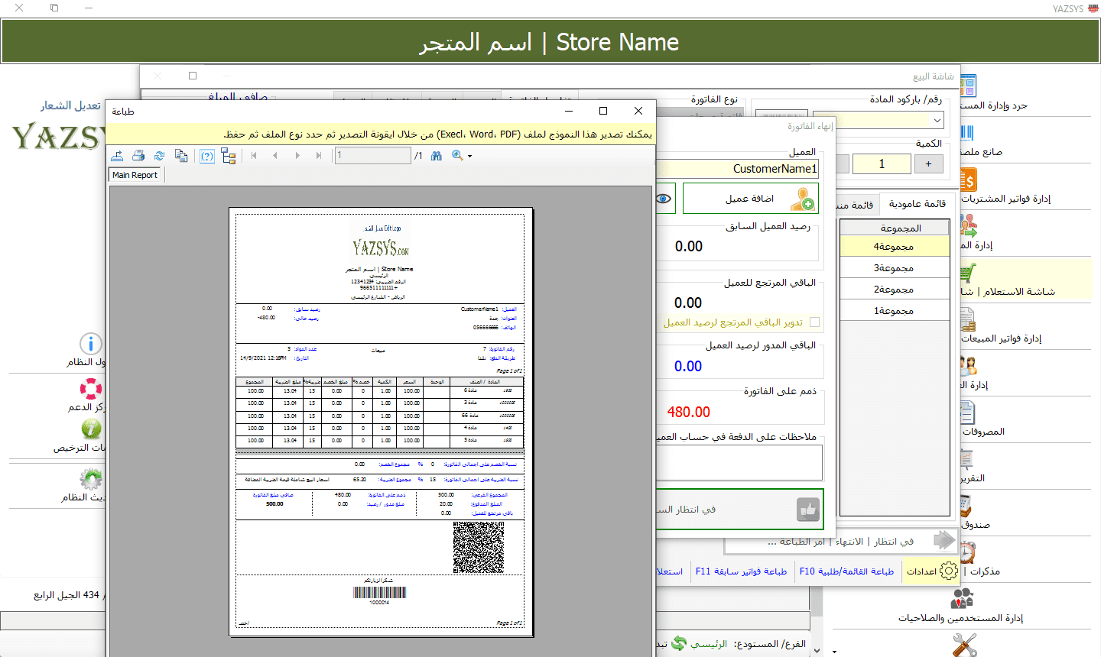1101x657 pixels.
Task: Click the plus quantity button
Action: pyautogui.click(x=928, y=163)
